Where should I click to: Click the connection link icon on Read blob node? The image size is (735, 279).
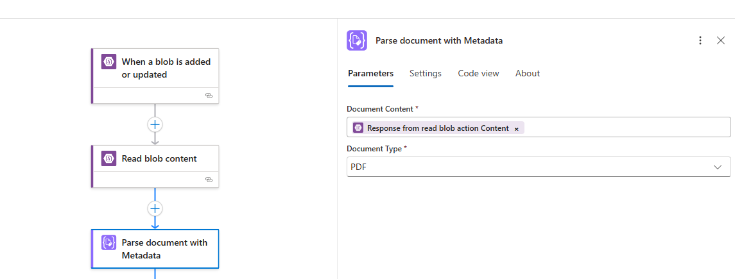pyautogui.click(x=209, y=180)
